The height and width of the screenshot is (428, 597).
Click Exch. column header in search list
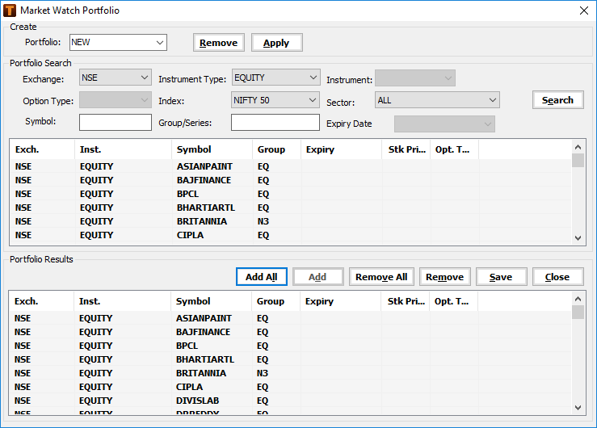(43, 149)
